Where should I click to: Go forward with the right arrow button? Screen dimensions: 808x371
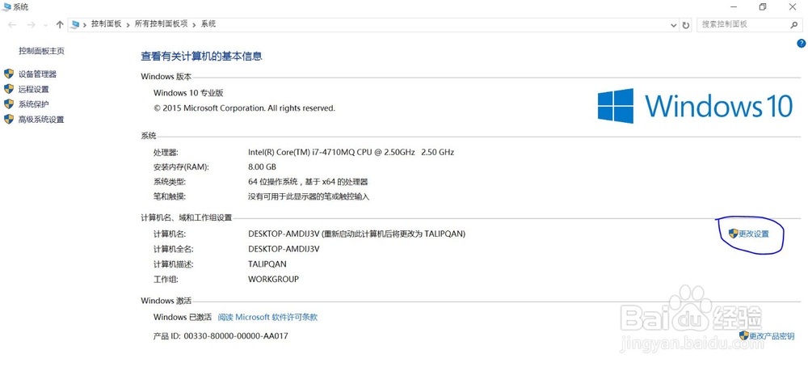click(31, 25)
